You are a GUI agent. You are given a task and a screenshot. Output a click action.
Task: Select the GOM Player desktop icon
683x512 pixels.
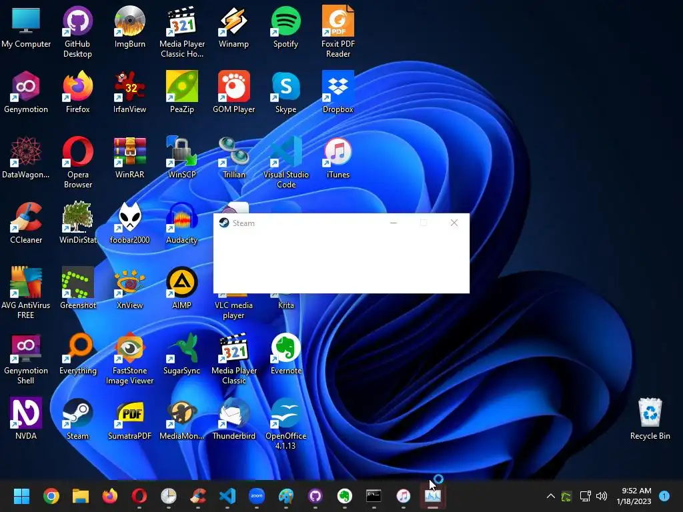tap(233, 91)
